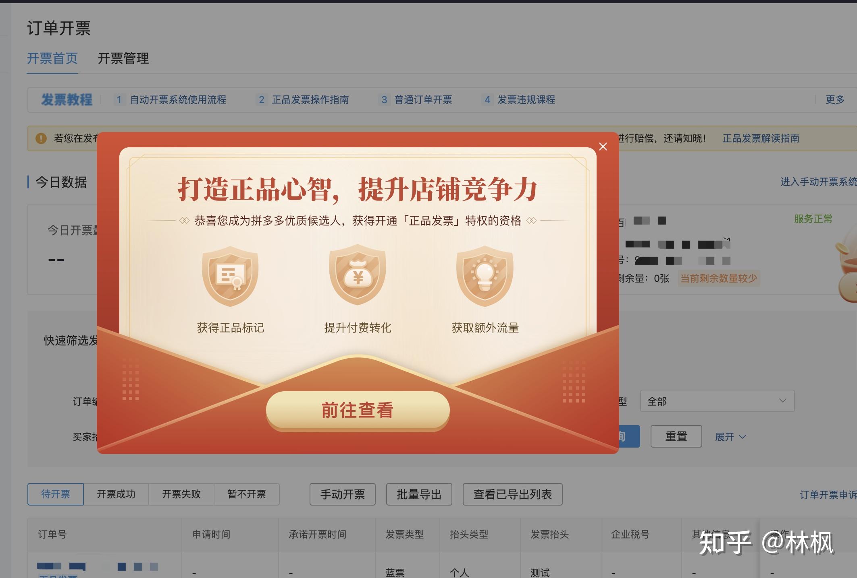The height and width of the screenshot is (578, 857).
Task: Select the 暂不开票 status tab
Action: point(247,494)
